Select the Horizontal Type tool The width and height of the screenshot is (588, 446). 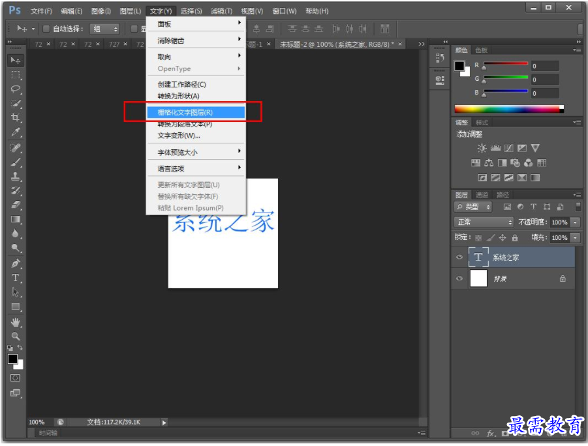coord(16,278)
